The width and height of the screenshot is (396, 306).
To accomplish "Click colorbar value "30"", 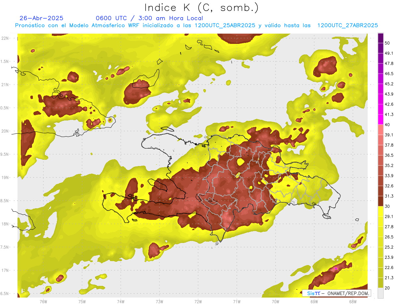I will pos(388,206).
